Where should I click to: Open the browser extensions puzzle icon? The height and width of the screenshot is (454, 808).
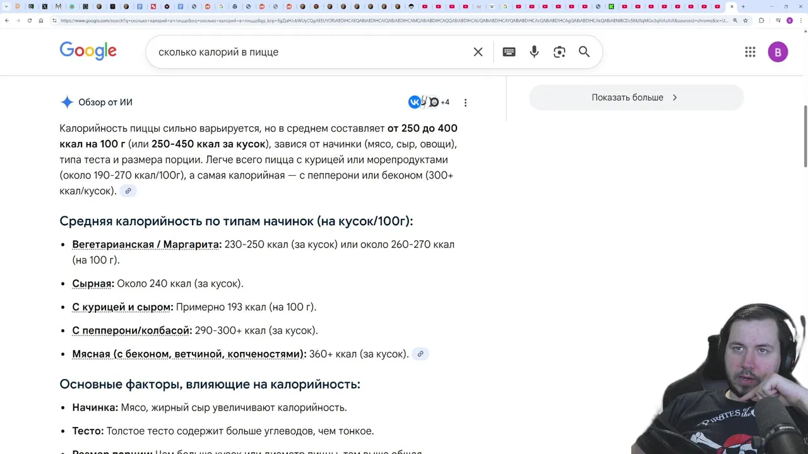[761, 20]
